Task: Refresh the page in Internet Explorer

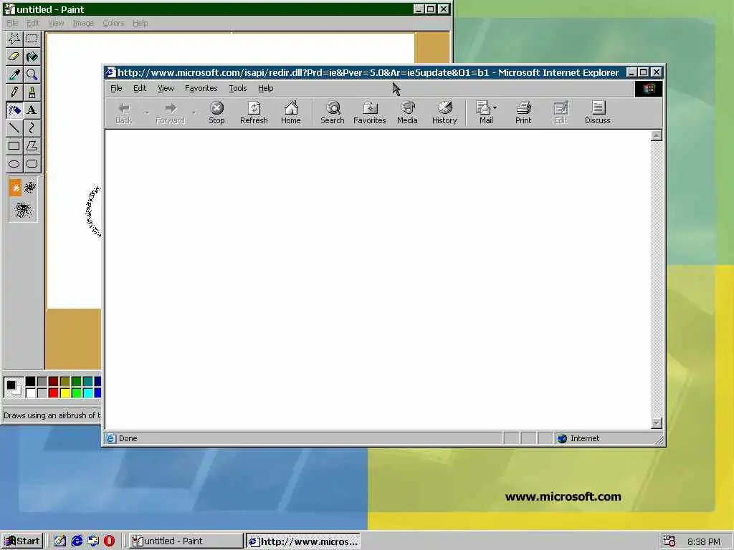Action: (254, 112)
